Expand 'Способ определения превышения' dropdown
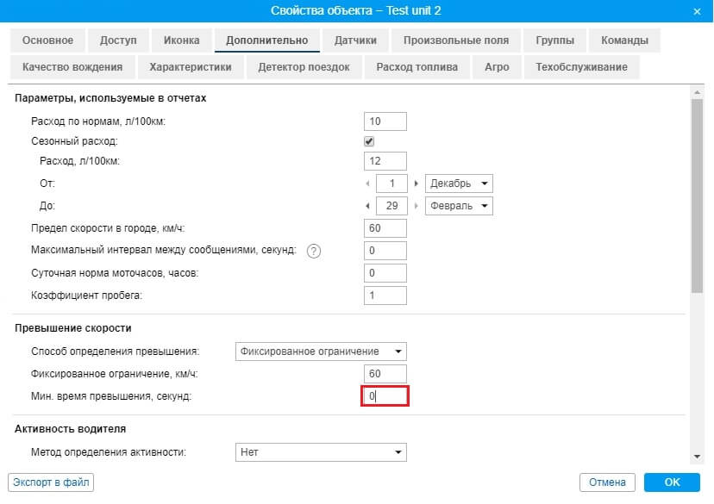 click(320, 352)
